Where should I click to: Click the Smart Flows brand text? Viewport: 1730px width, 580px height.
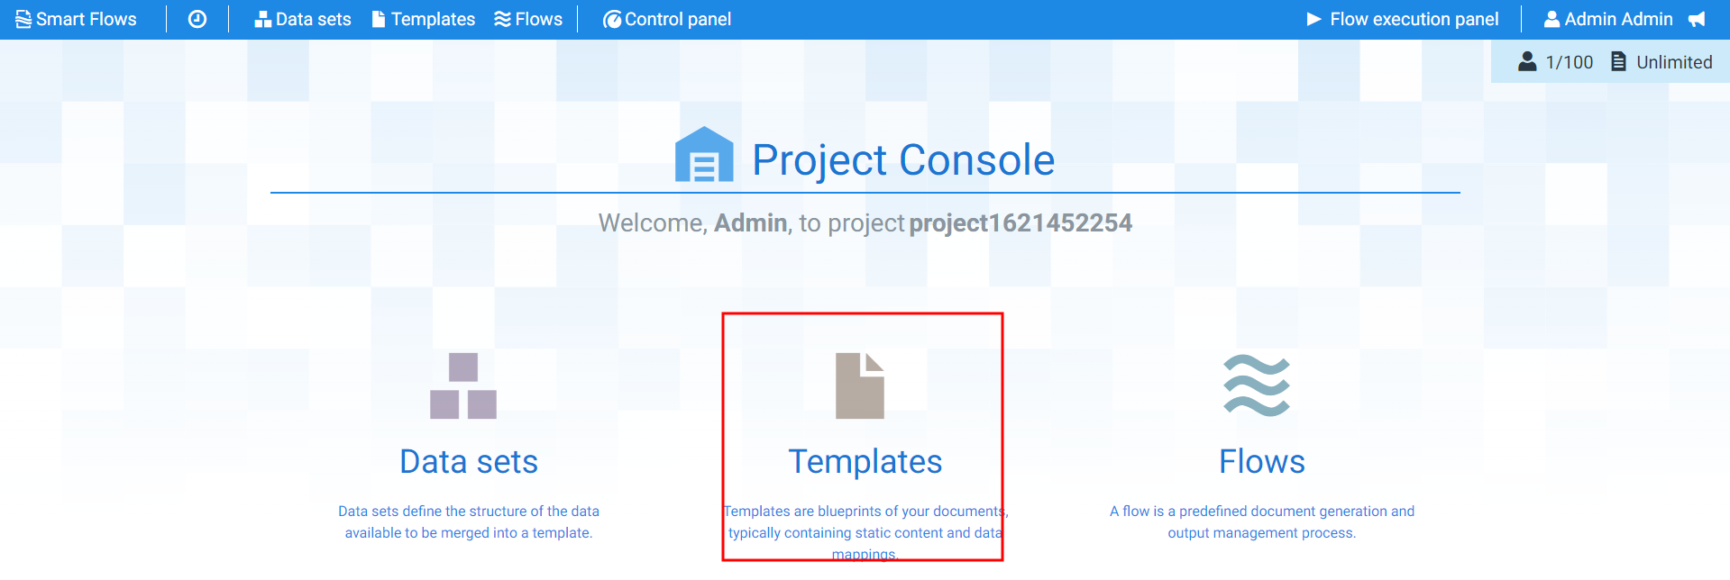tap(87, 19)
